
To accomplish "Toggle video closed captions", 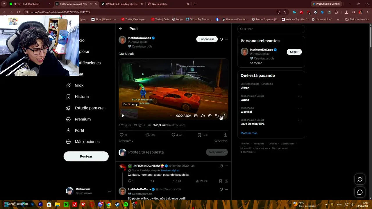I will (196, 116).
